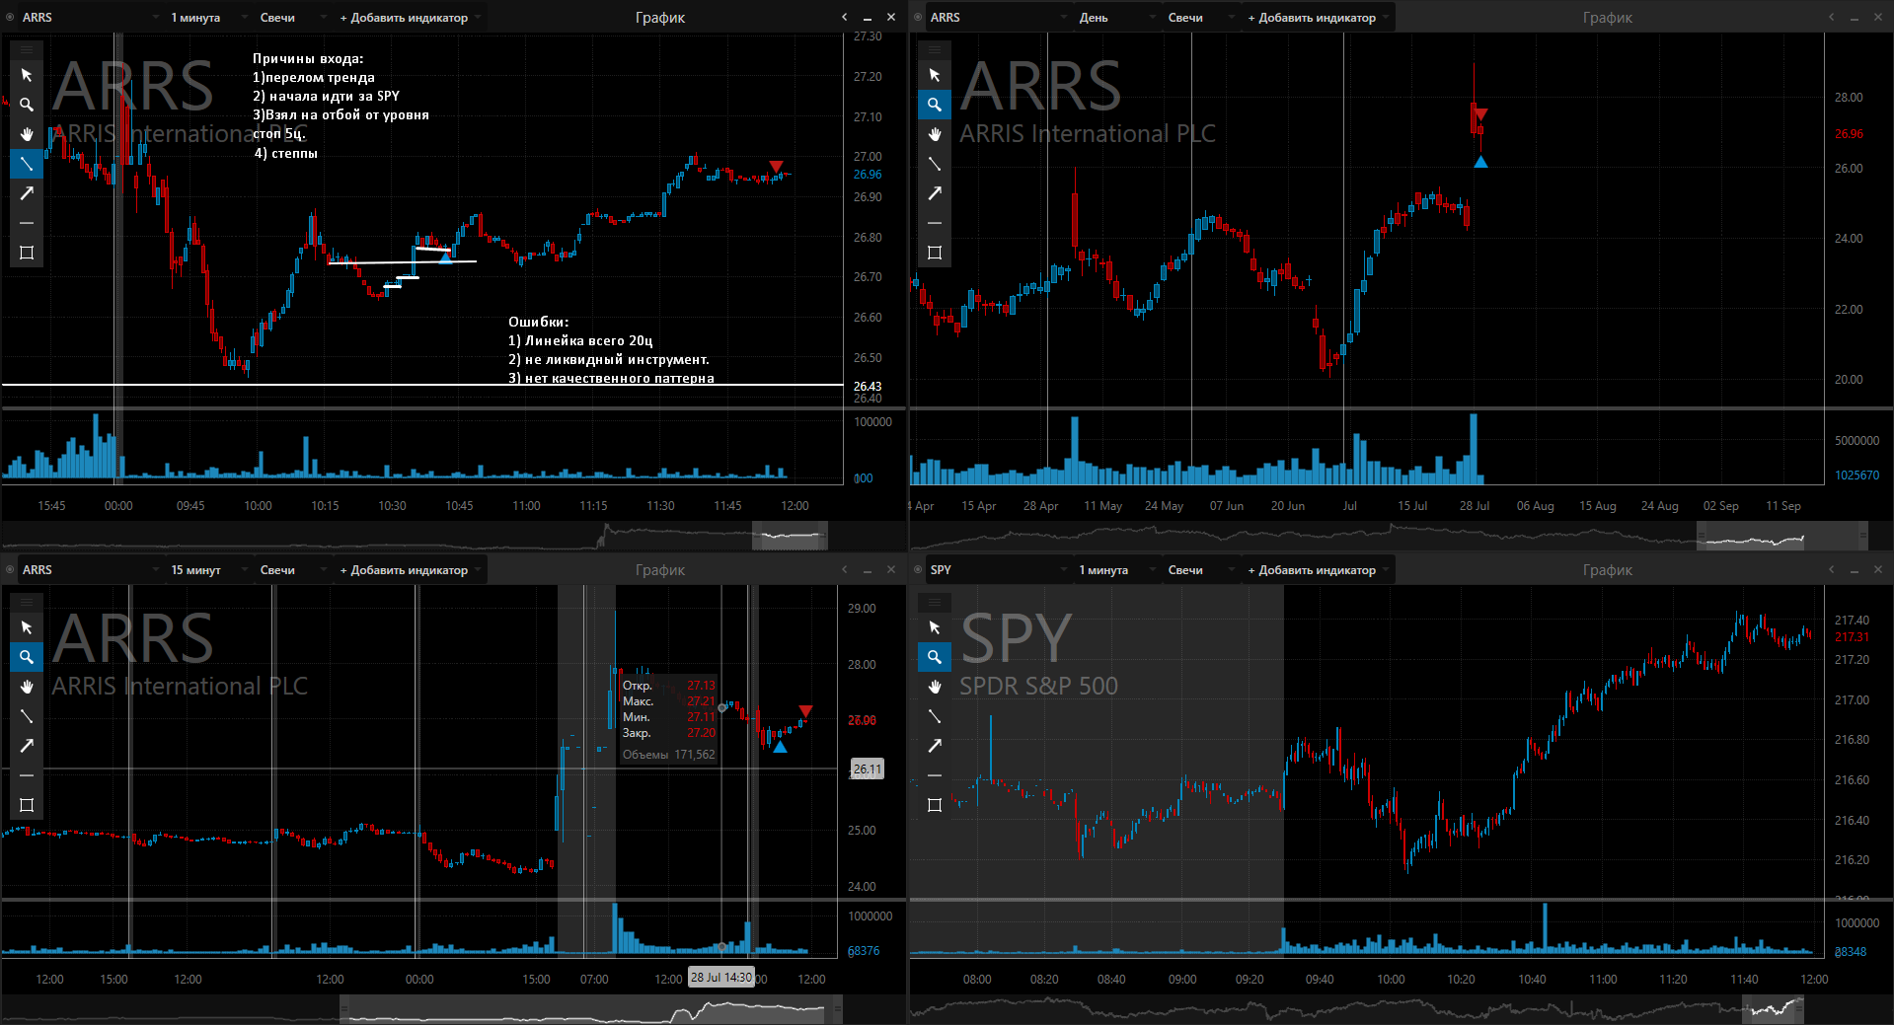The image size is (1894, 1025).
Task: Pick the horizontal line tool in ARRS 15-minute chart
Action: pyautogui.click(x=27, y=775)
